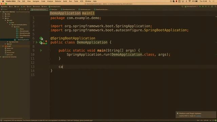Click the Update link in the notification popup

pyautogui.click(x=198, y=116)
